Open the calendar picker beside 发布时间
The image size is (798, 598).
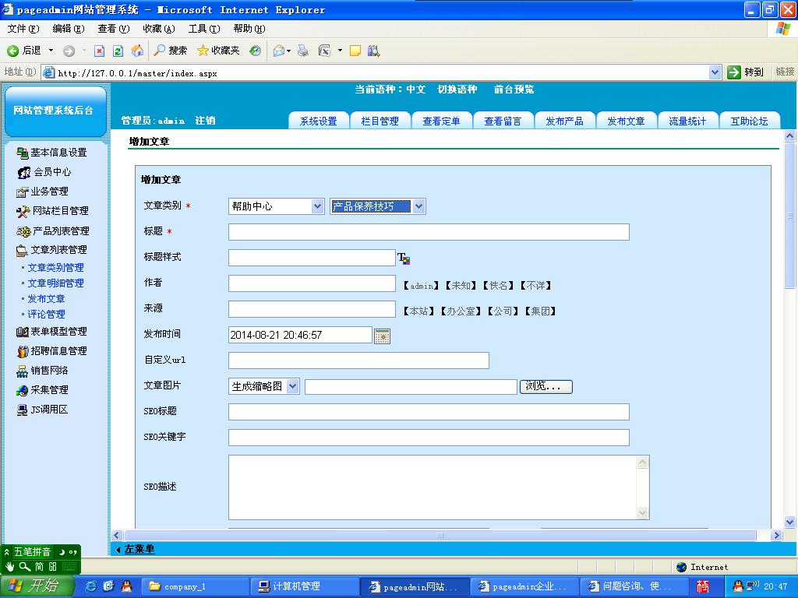pos(382,336)
